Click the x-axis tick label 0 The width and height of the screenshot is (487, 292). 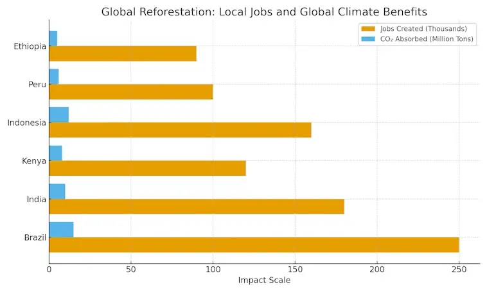tap(49, 270)
